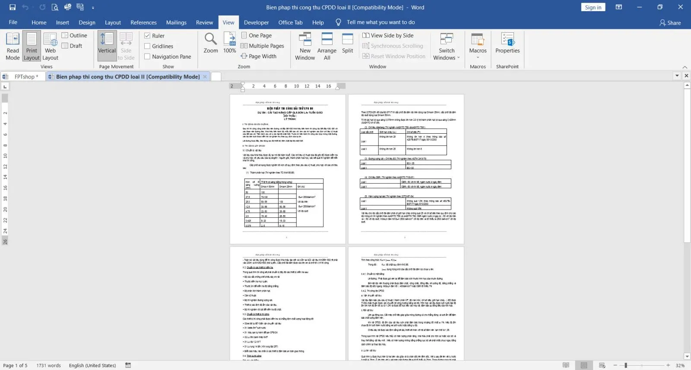The image size is (691, 370).
Task: Open the File menu
Action: tap(13, 22)
